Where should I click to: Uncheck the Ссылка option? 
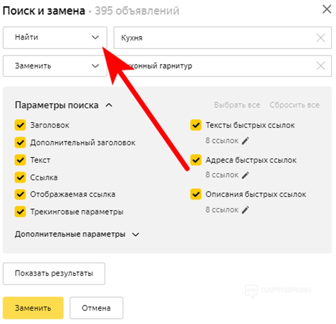(20, 177)
